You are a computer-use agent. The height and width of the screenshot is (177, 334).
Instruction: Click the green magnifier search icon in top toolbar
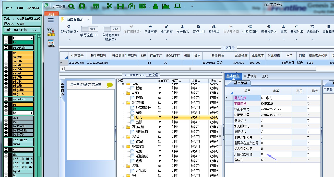pos(71,6)
